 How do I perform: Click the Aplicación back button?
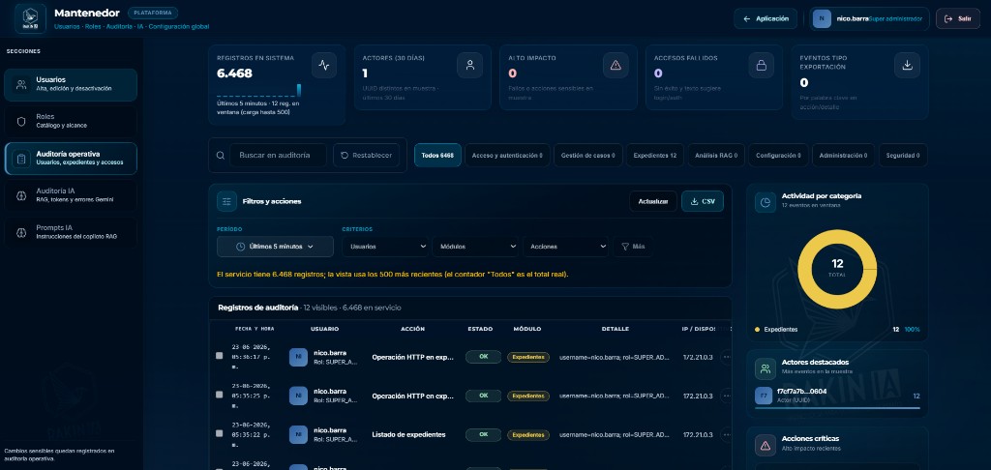tap(766, 19)
